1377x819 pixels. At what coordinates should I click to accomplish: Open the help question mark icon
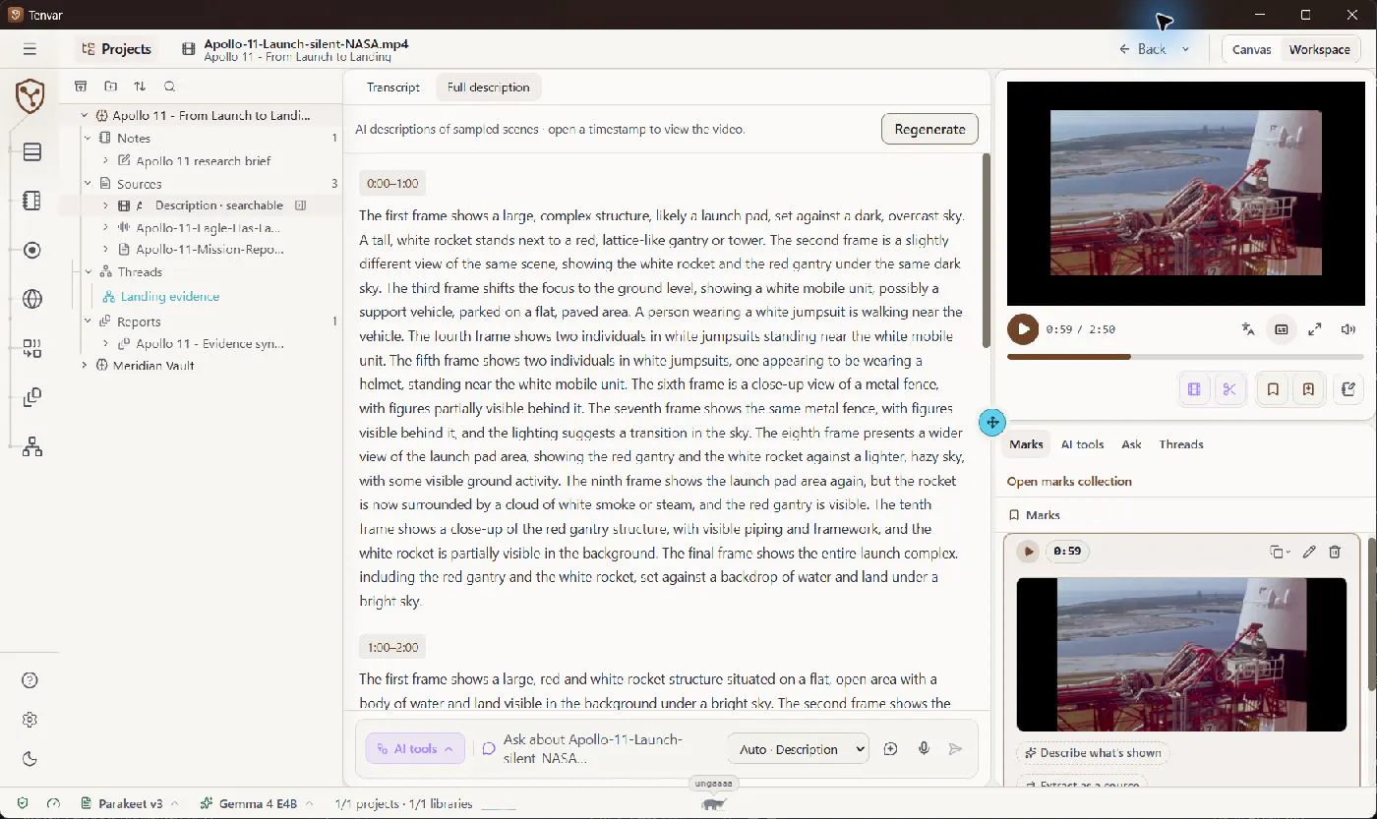30,680
